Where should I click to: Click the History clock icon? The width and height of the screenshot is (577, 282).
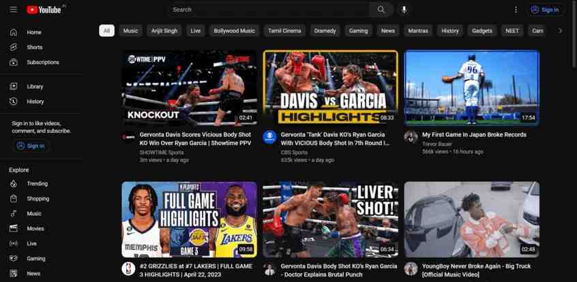[x=14, y=101]
